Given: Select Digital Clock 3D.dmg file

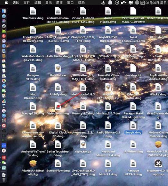Looking at the screenshot, I should coord(58,125).
